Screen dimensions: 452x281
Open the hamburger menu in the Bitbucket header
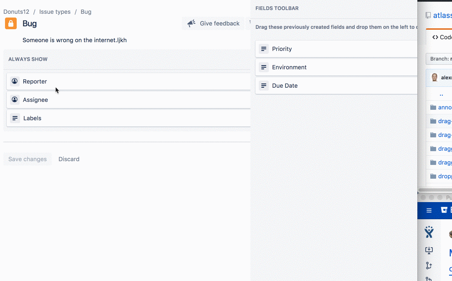click(x=429, y=210)
